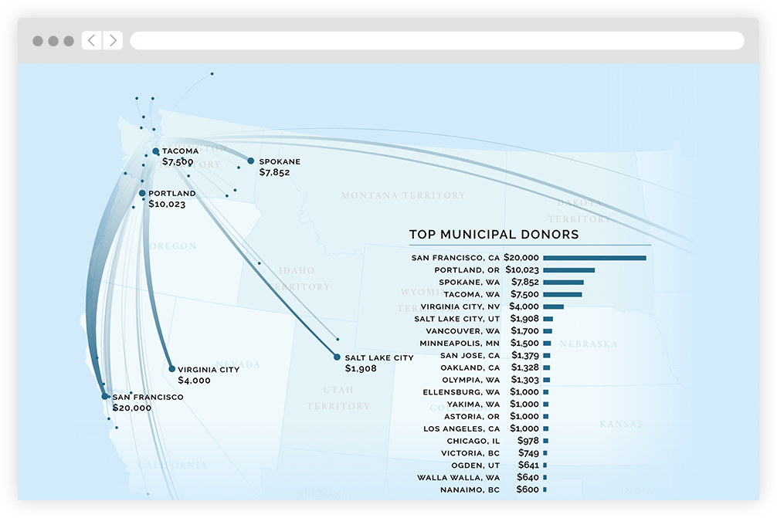Click the Virginia City $4,000 map label
This screenshot has height=518, width=777.
pyautogui.click(x=209, y=375)
